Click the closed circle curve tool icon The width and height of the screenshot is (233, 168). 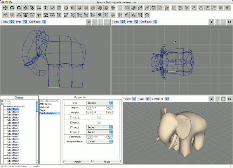pos(153,8)
